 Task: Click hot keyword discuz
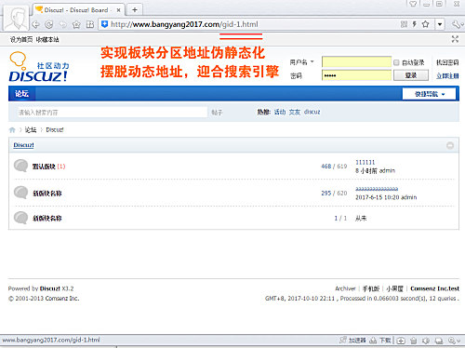[312, 112]
